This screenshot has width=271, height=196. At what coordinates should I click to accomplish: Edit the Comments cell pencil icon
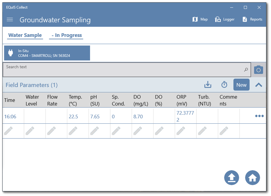(x=224, y=131)
